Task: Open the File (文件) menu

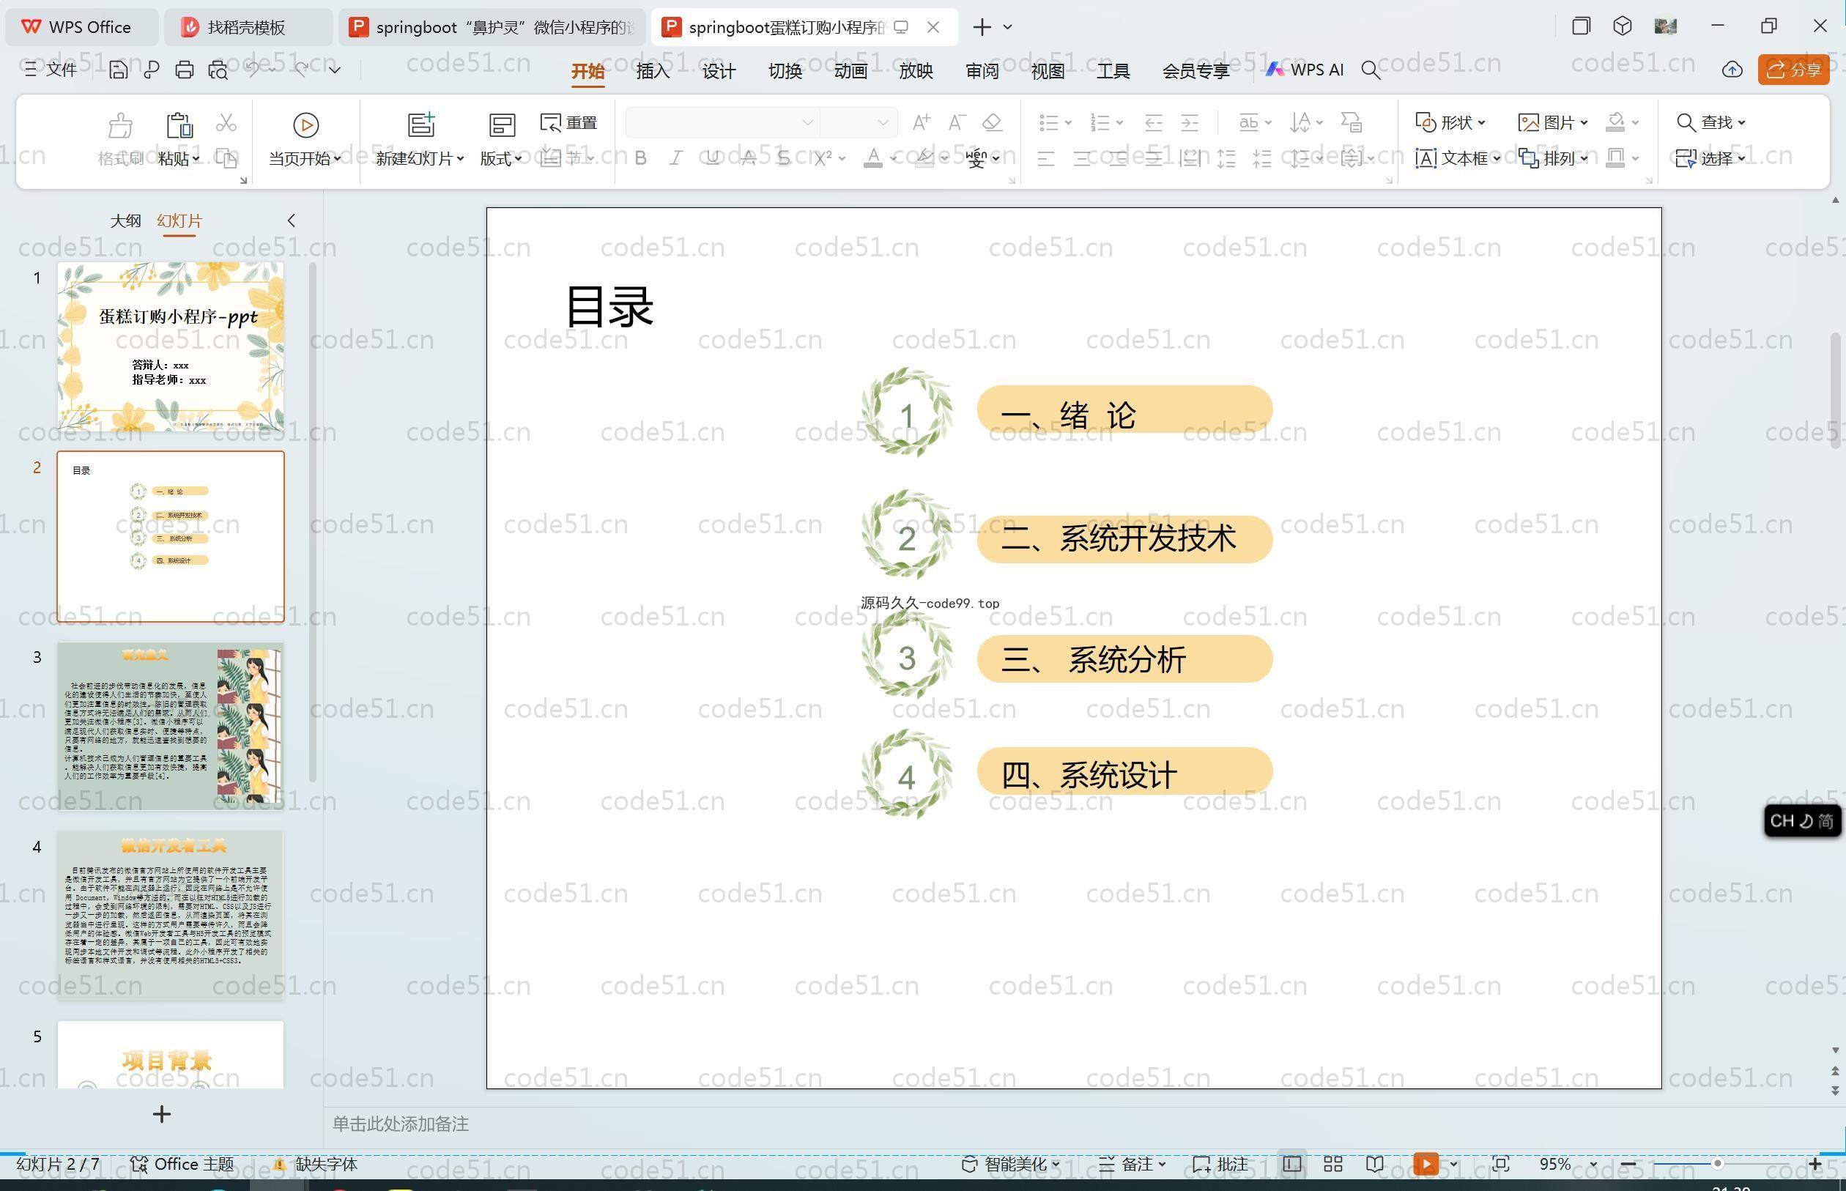Action: point(51,70)
